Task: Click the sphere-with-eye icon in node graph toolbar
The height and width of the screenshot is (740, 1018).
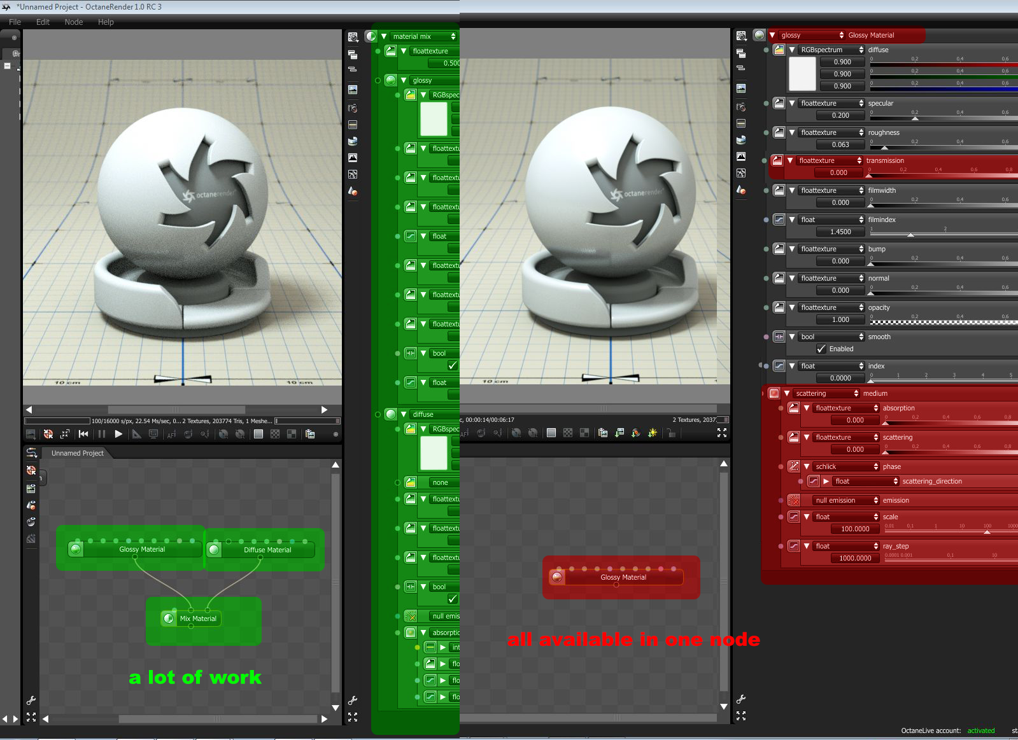Action: coord(31,522)
